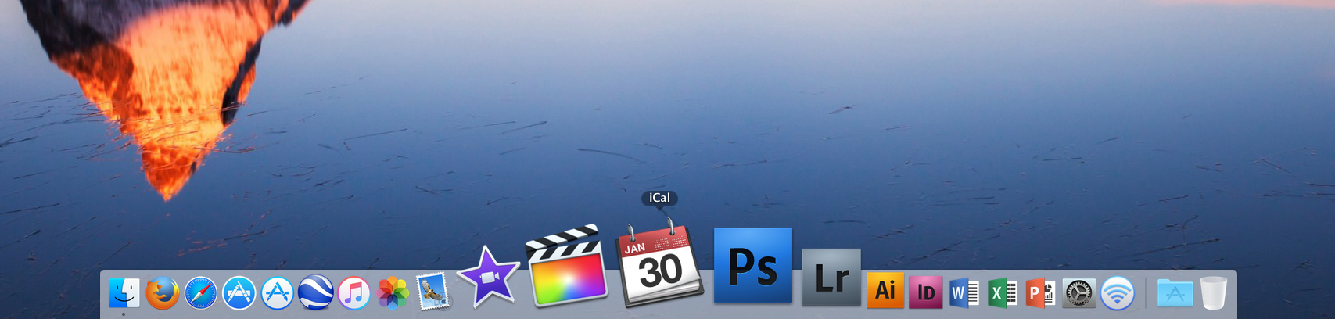Launch Illustrator Ai icon
This screenshot has width=1335, height=319.
885,291
